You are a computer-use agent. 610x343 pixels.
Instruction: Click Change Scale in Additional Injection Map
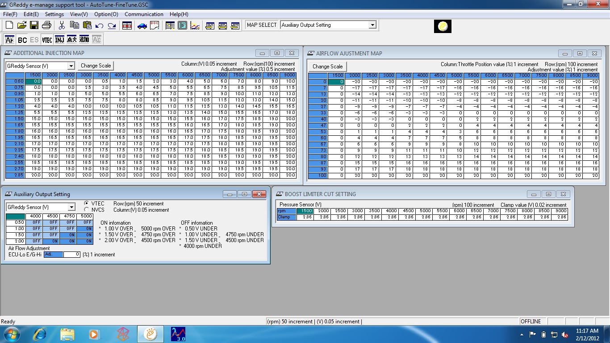coord(96,66)
